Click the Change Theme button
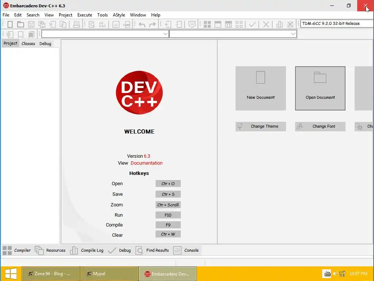The height and width of the screenshot is (281, 374). 261,126
